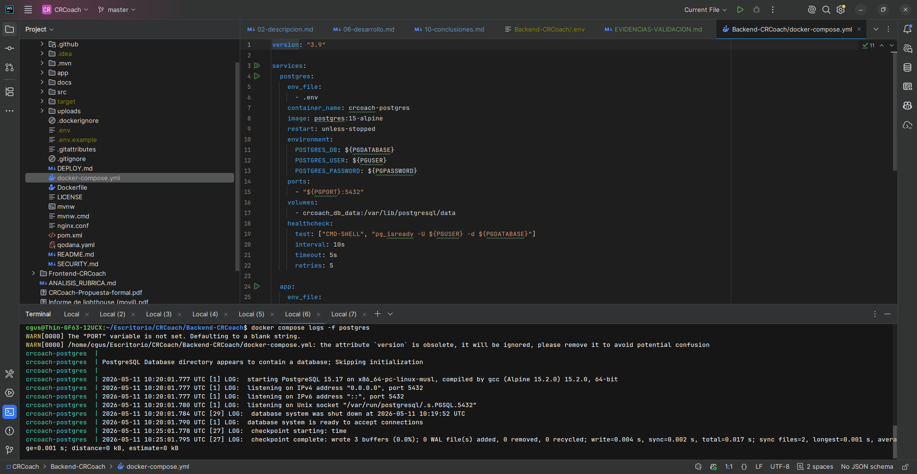The height and width of the screenshot is (474, 917).
Task: Open the Services tool window
Action: (x=10, y=393)
